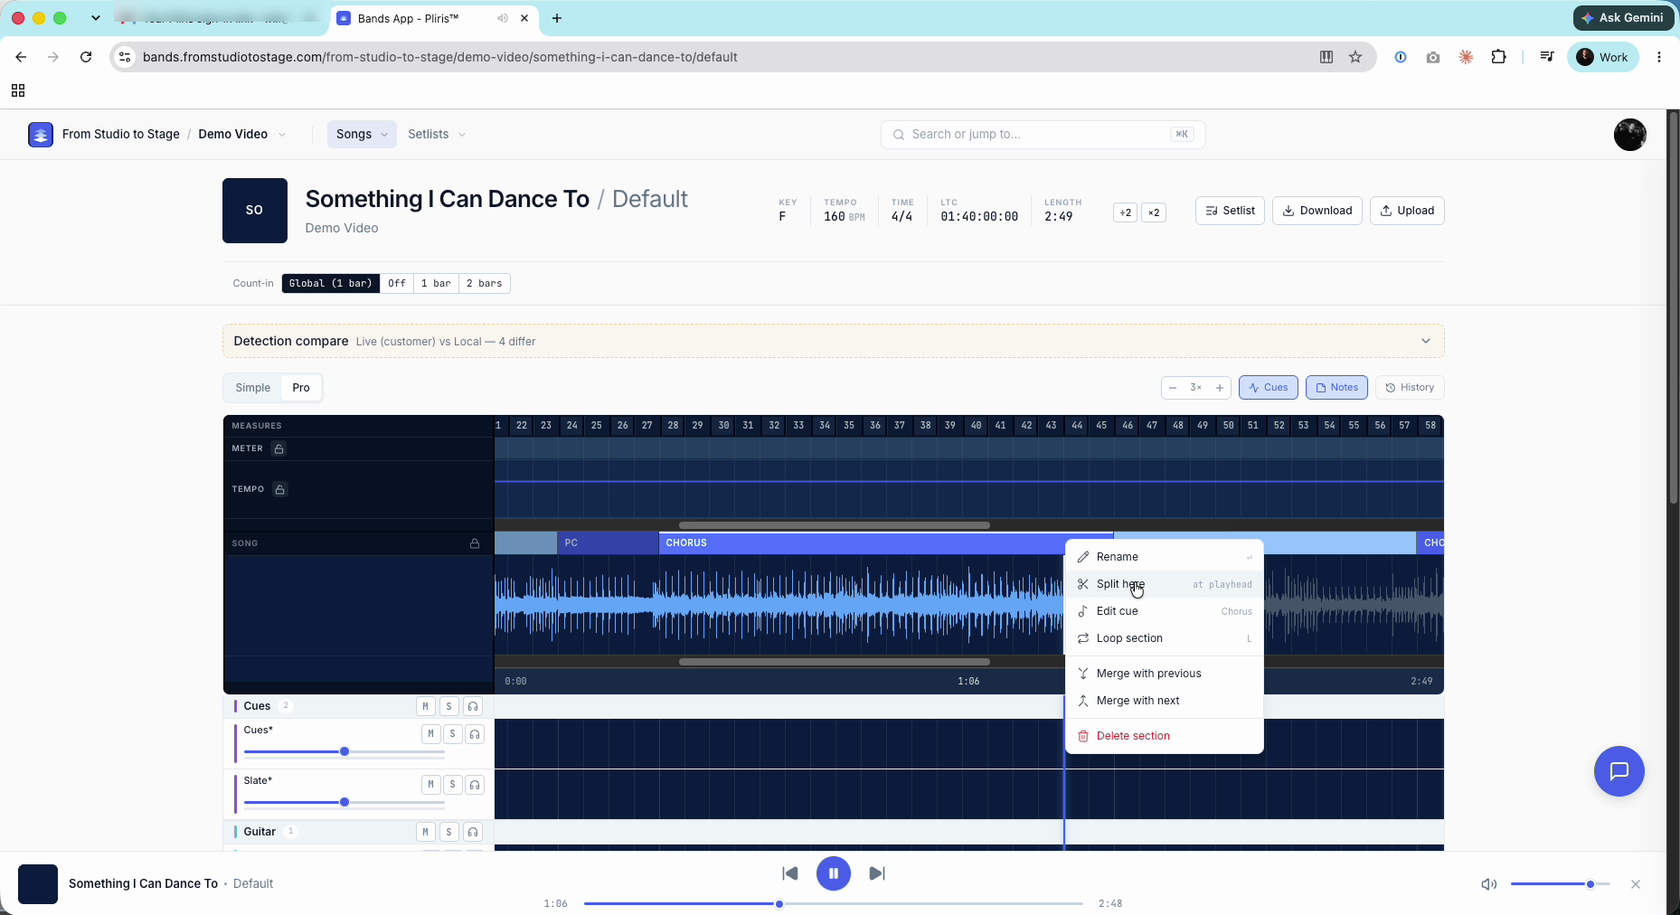Mute the Cues* track
The height and width of the screenshot is (915, 1680).
(x=430, y=734)
